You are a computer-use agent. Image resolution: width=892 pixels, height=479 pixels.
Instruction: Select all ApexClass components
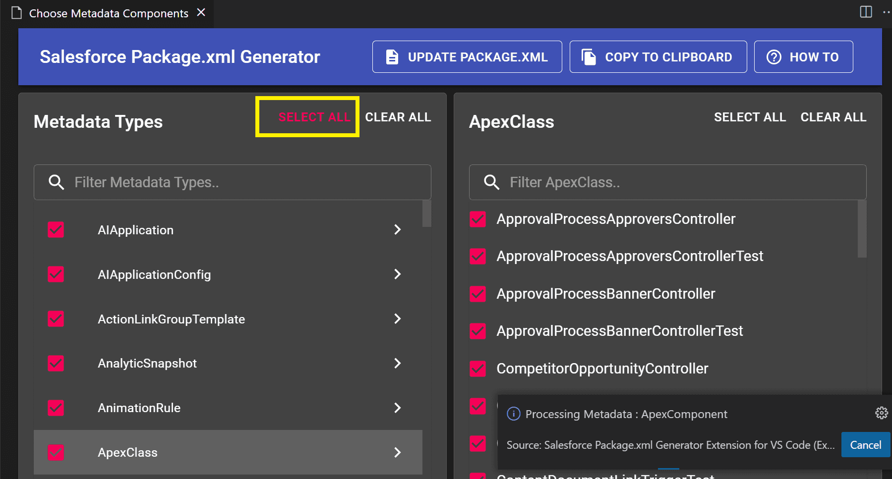[750, 117]
